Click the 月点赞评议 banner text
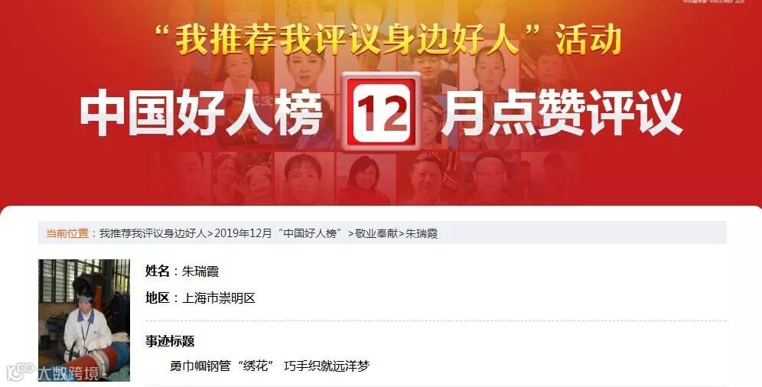Image resolution: width=762 pixels, height=387 pixels. click(x=562, y=113)
